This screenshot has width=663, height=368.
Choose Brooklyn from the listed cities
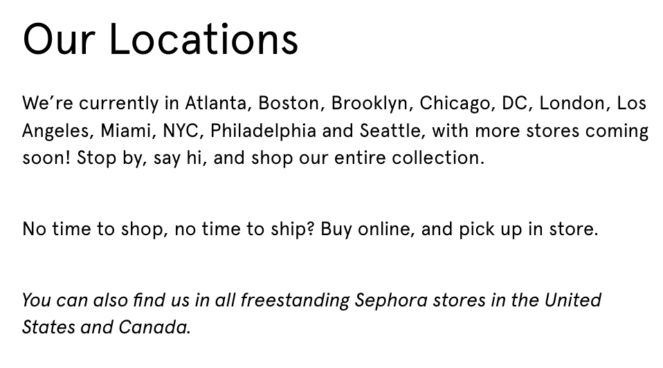point(370,104)
